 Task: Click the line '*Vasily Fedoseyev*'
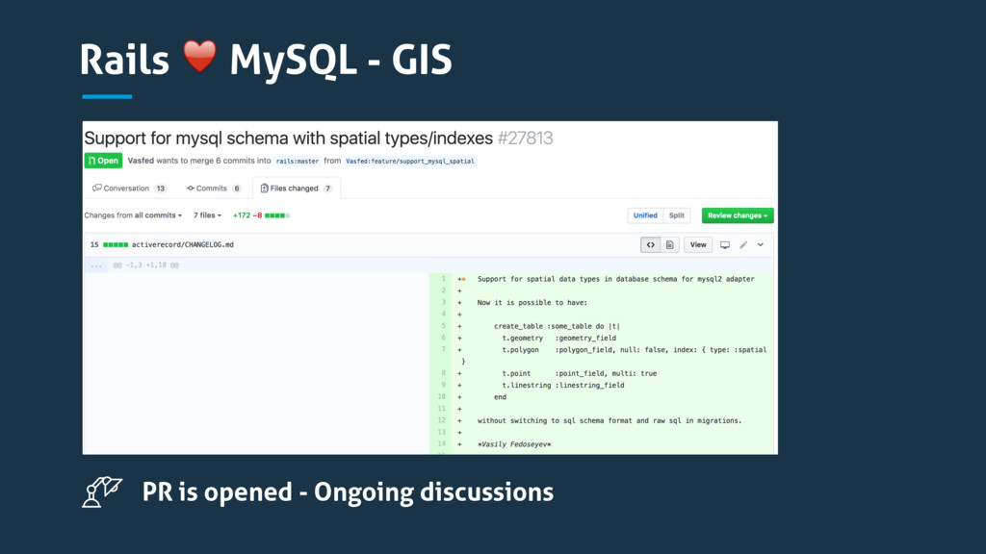[x=514, y=444]
